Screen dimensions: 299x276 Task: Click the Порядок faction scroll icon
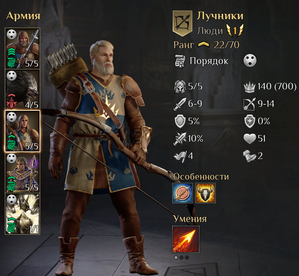[180, 61]
